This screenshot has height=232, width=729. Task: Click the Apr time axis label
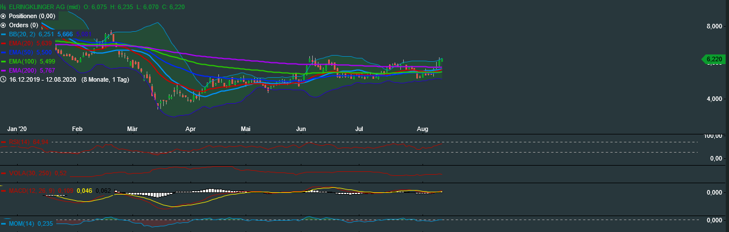click(189, 129)
